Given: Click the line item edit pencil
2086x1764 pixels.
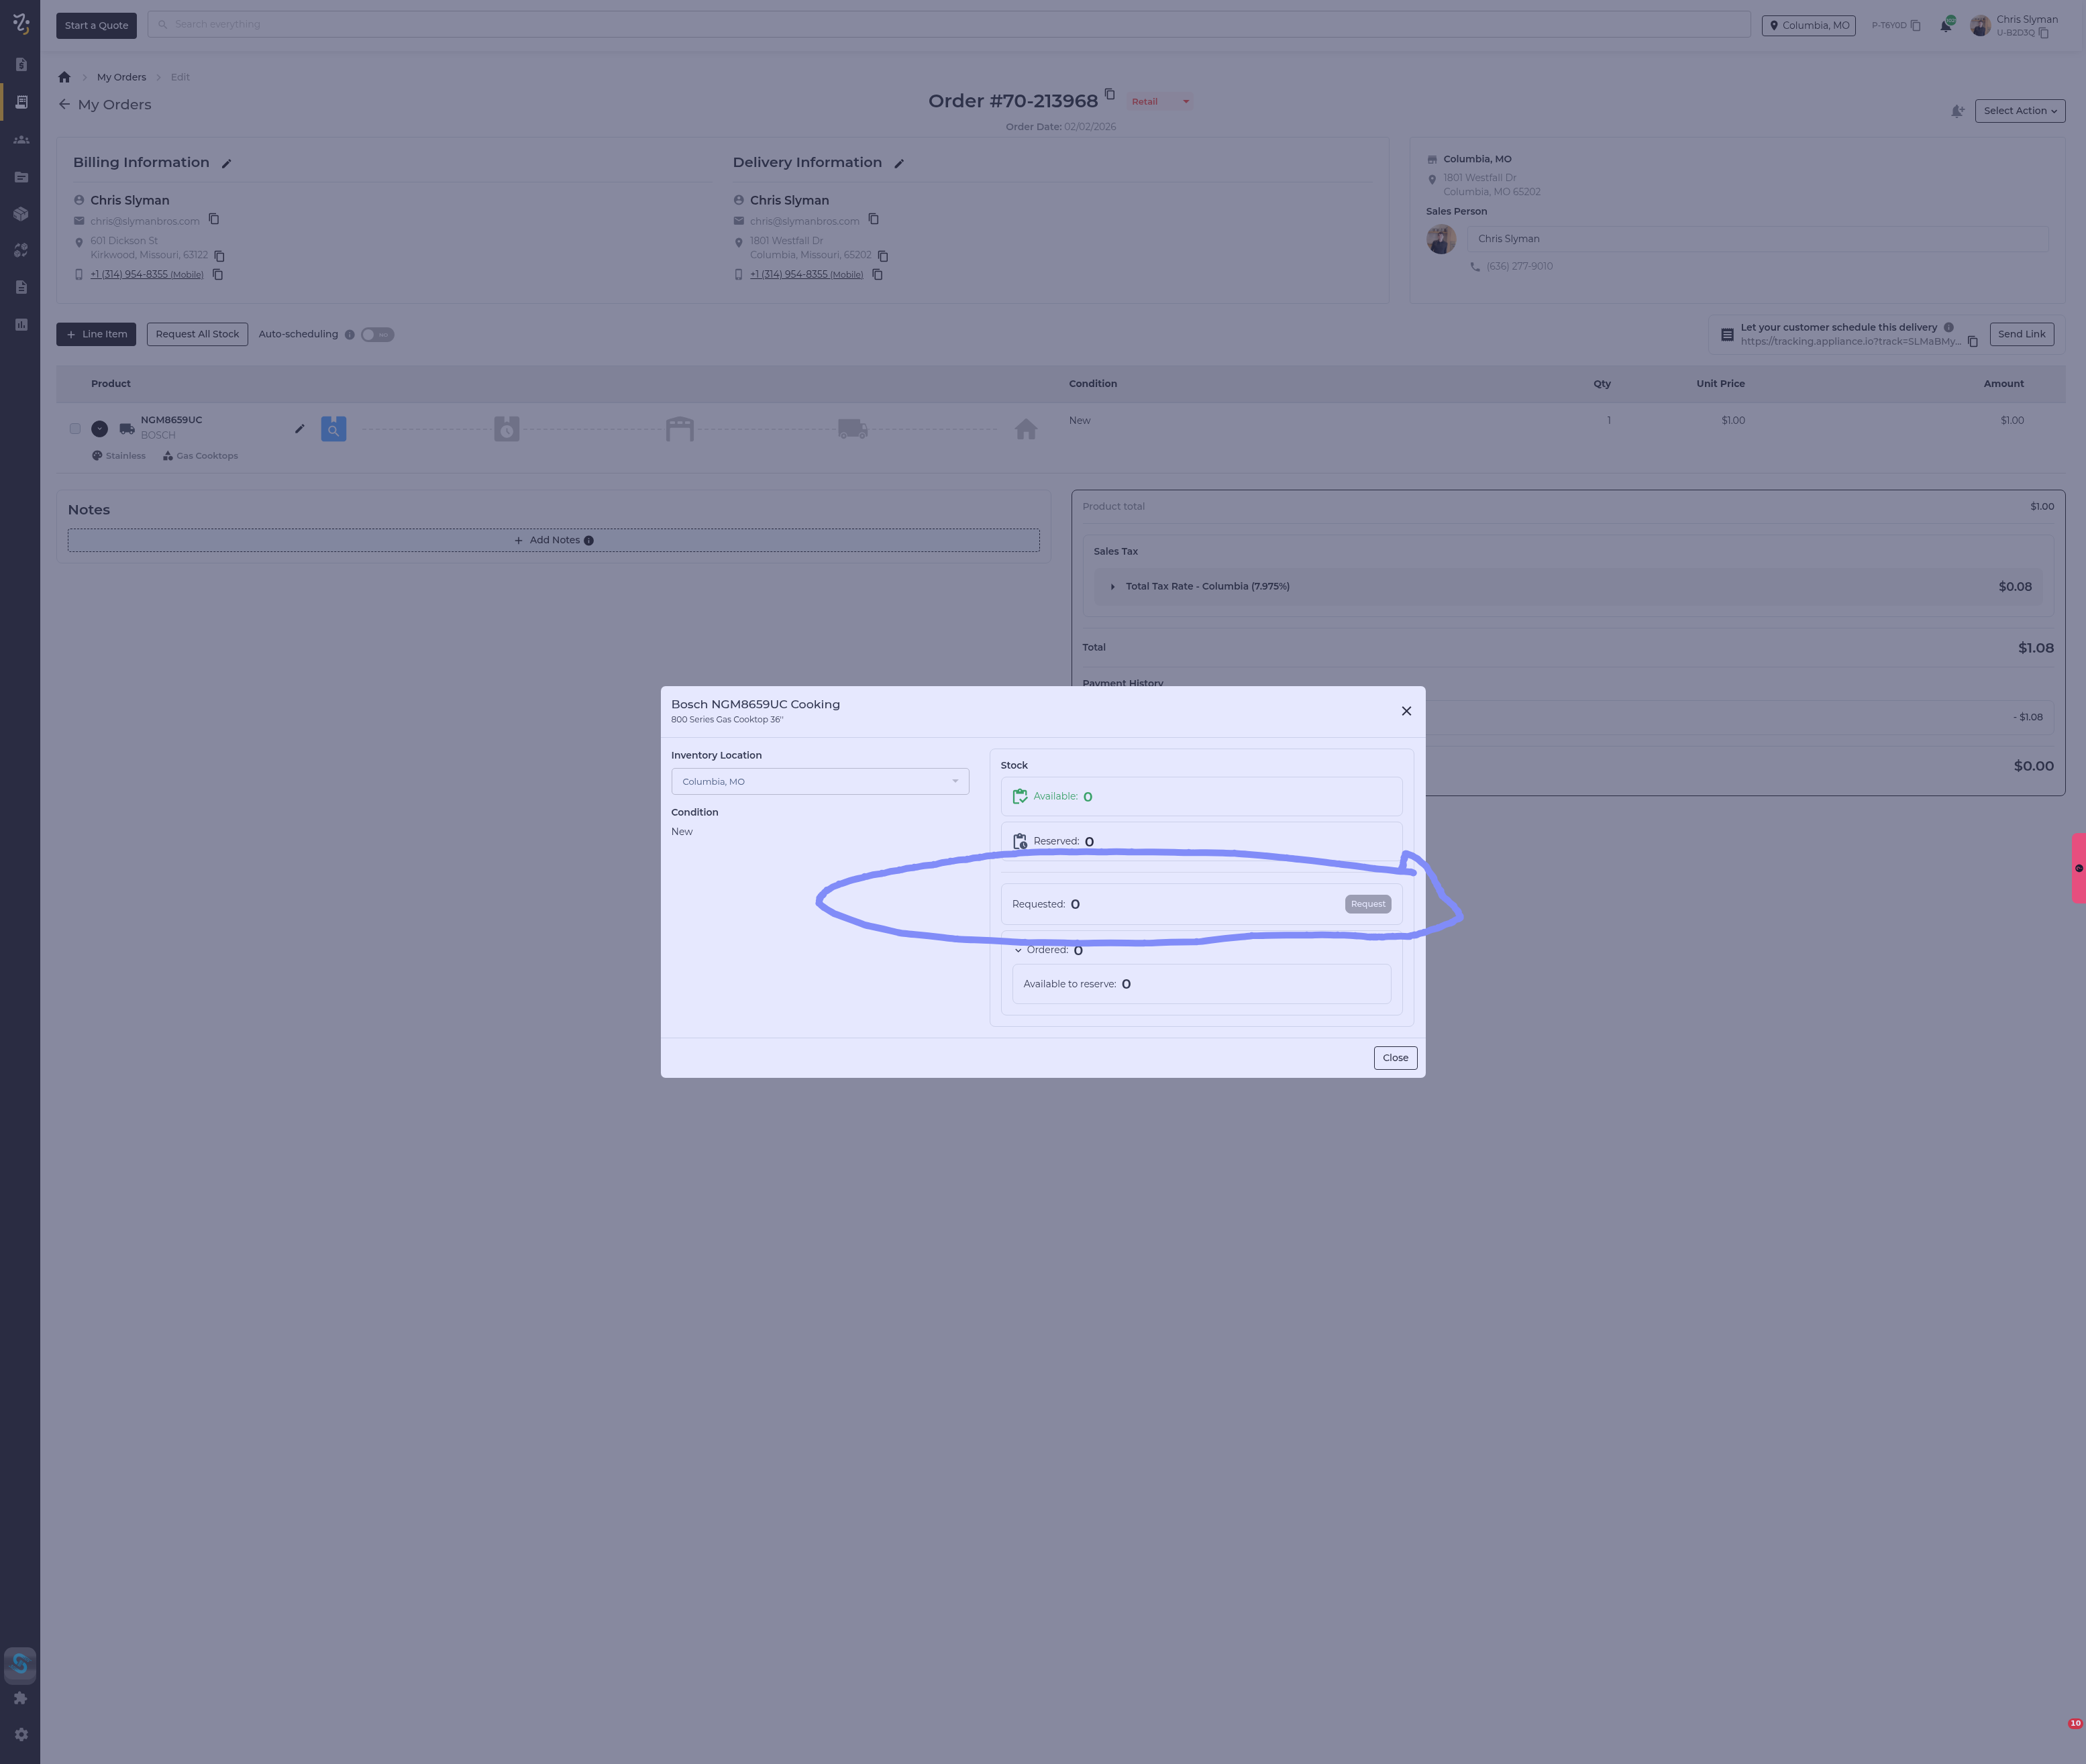Looking at the screenshot, I should pos(299,429).
